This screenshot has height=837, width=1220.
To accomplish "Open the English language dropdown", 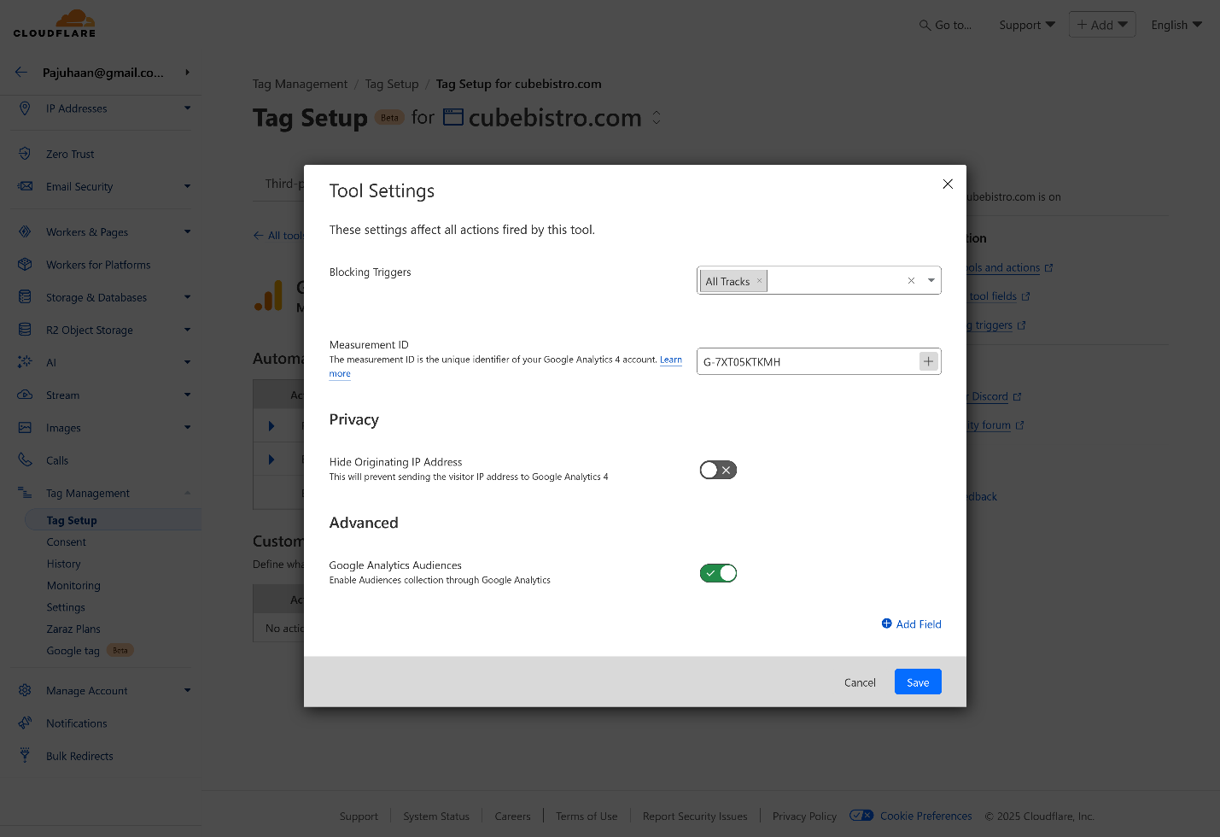I will point(1176,25).
